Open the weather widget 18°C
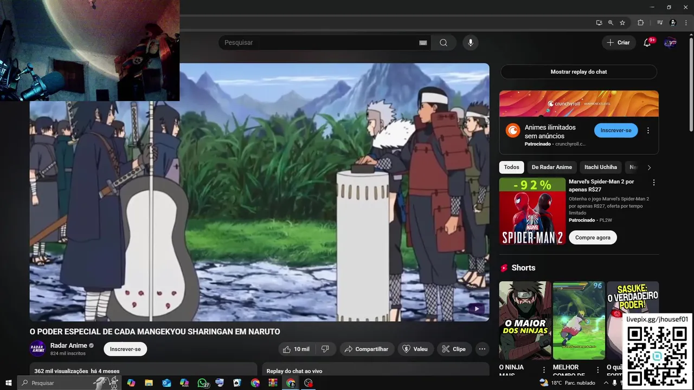Viewport: 694px width, 390px height. click(x=567, y=383)
